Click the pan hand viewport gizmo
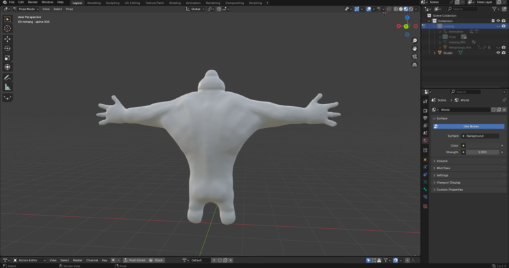The image size is (509, 268). tap(414, 48)
